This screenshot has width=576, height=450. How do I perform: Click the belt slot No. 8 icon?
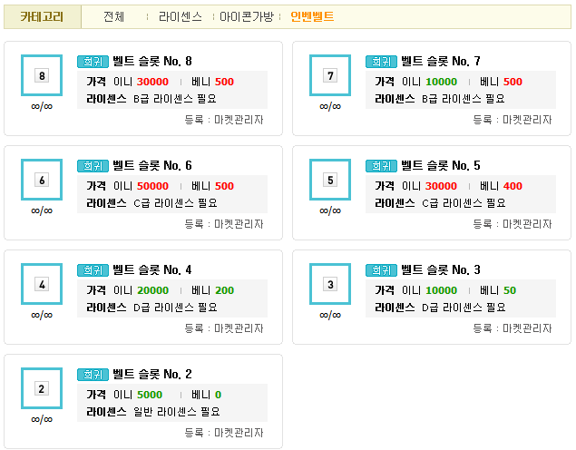click(x=42, y=75)
